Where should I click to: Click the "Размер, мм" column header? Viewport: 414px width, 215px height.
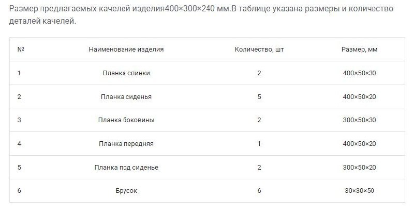tap(359, 49)
